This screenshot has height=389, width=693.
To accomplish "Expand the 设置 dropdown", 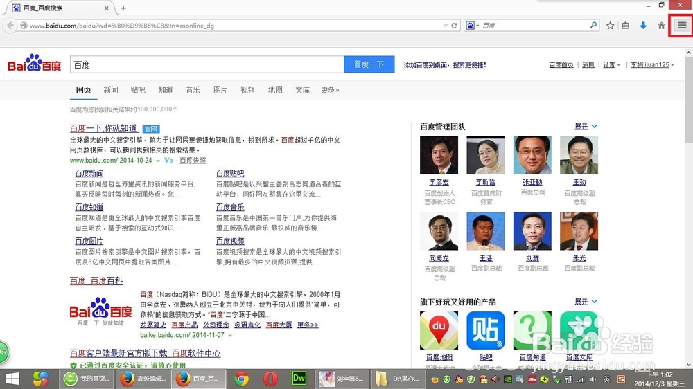I will 612,65.
